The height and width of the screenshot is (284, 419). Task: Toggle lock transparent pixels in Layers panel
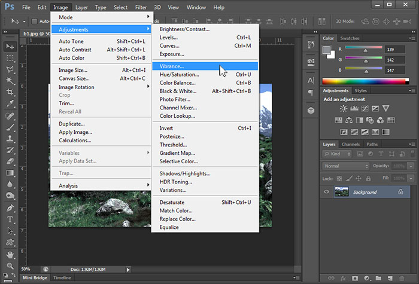click(339, 178)
